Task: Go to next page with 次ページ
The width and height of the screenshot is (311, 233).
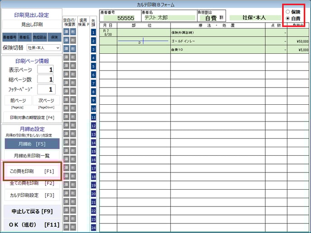Action: [46, 100]
